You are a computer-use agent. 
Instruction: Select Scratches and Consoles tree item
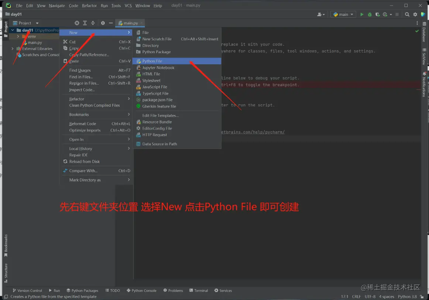(38, 55)
